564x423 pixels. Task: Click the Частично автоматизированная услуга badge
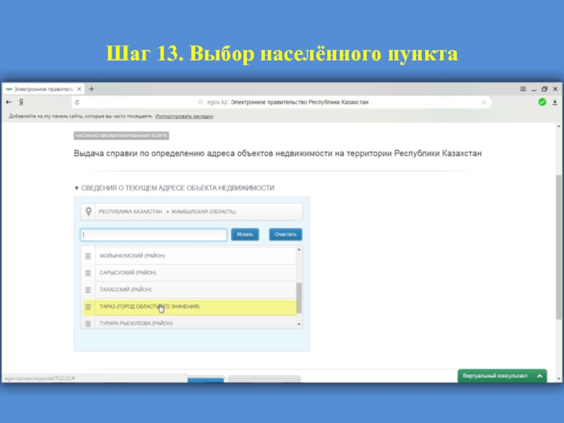121,135
